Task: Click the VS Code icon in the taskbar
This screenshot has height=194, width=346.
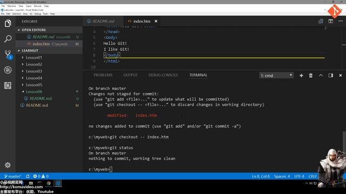Action: pyautogui.click(x=58, y=183)
